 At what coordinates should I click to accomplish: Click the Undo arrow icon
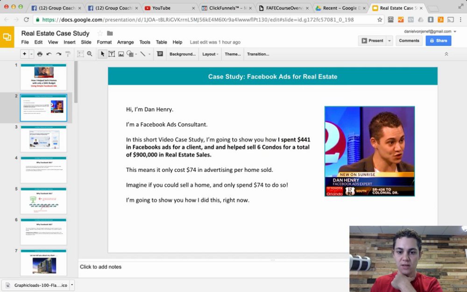tap(49, 54)
